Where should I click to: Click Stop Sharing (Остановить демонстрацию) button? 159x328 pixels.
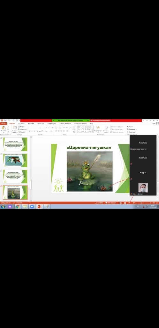tap(100, 120)
